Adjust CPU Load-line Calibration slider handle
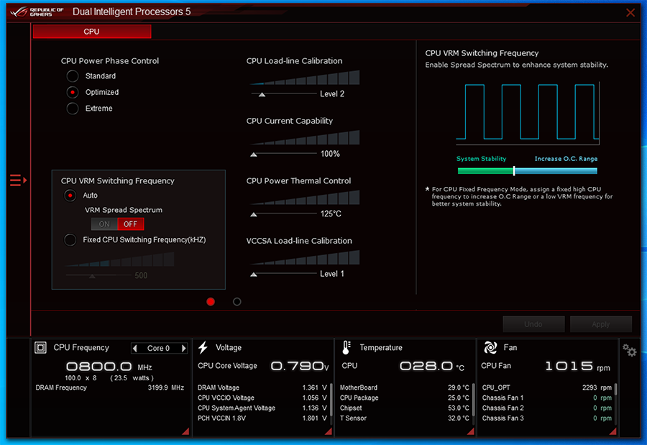This screenshot has height=445, width=647. 262,94
